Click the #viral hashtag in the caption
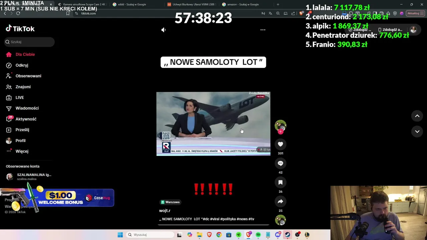Screen dimensions: 427x240 tap(215, 219)
